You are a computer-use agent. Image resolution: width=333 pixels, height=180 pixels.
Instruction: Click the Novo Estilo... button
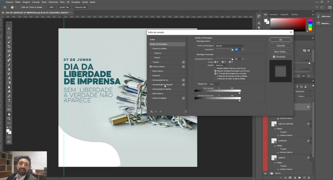[x=280, y=52]
